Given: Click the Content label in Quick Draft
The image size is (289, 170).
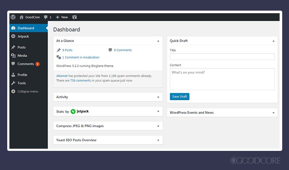Looking at the screenshot, I should 175,65.
